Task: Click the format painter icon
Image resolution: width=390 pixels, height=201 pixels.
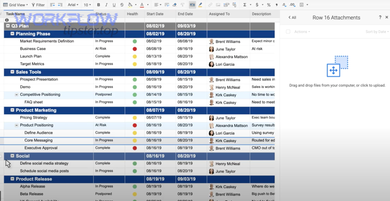Action: pos(182,5)
